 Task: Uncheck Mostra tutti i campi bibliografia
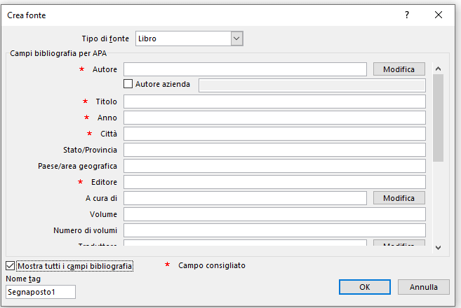click(11, 266)
